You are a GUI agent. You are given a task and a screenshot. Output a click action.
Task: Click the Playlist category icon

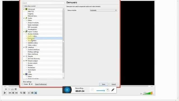pyautogui.click(x=26, y=56)
